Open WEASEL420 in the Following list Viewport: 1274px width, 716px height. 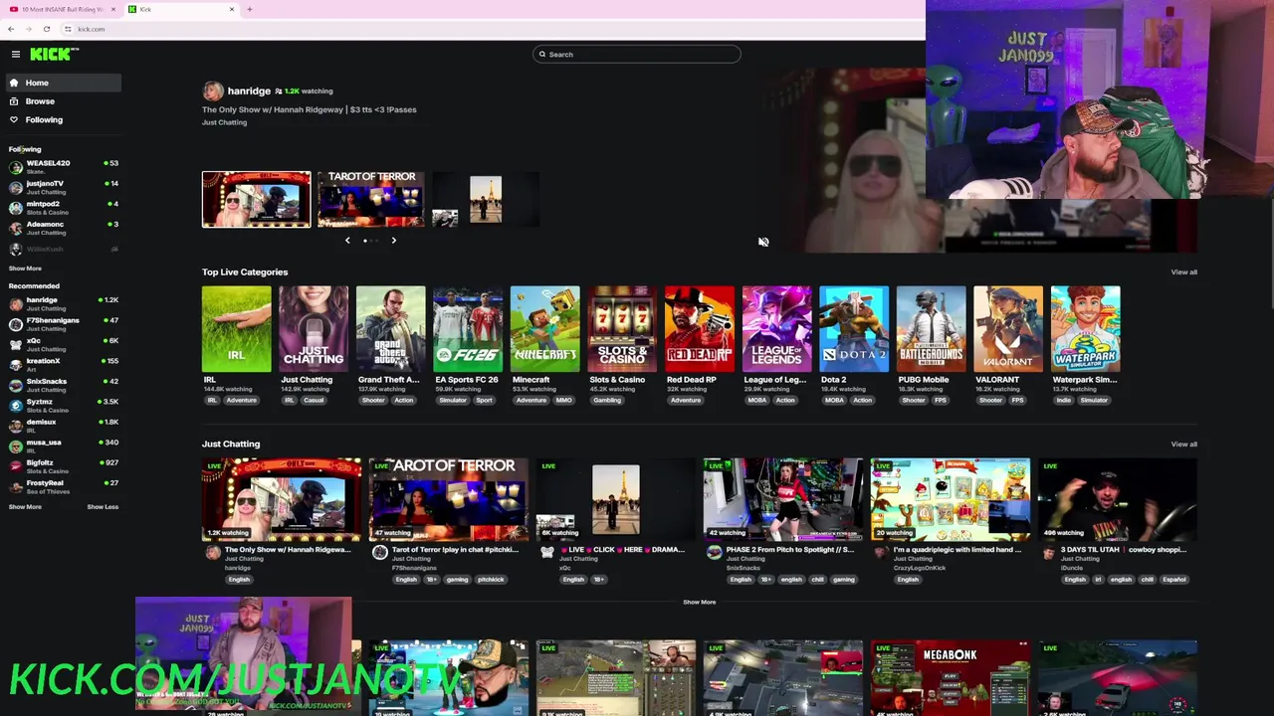[x=63, y=166]
